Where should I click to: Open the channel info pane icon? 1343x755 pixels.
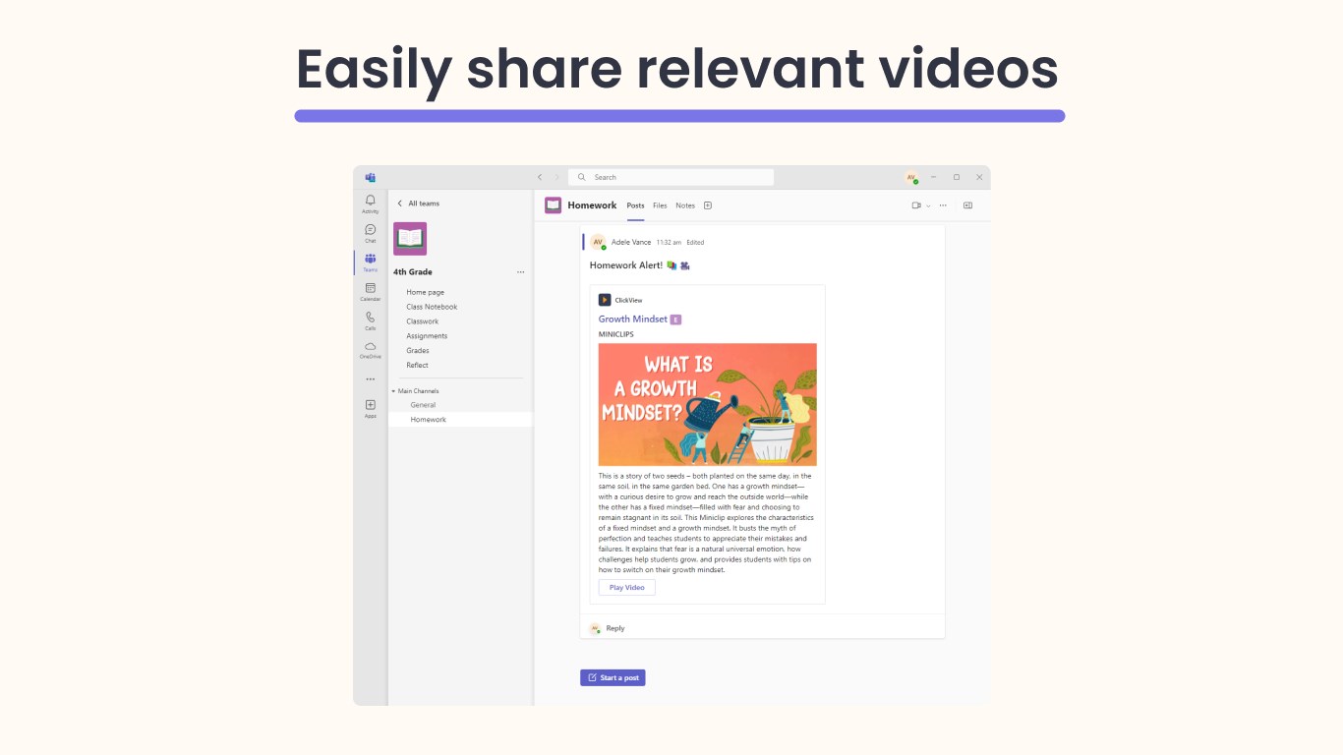[x=967, y=205]
